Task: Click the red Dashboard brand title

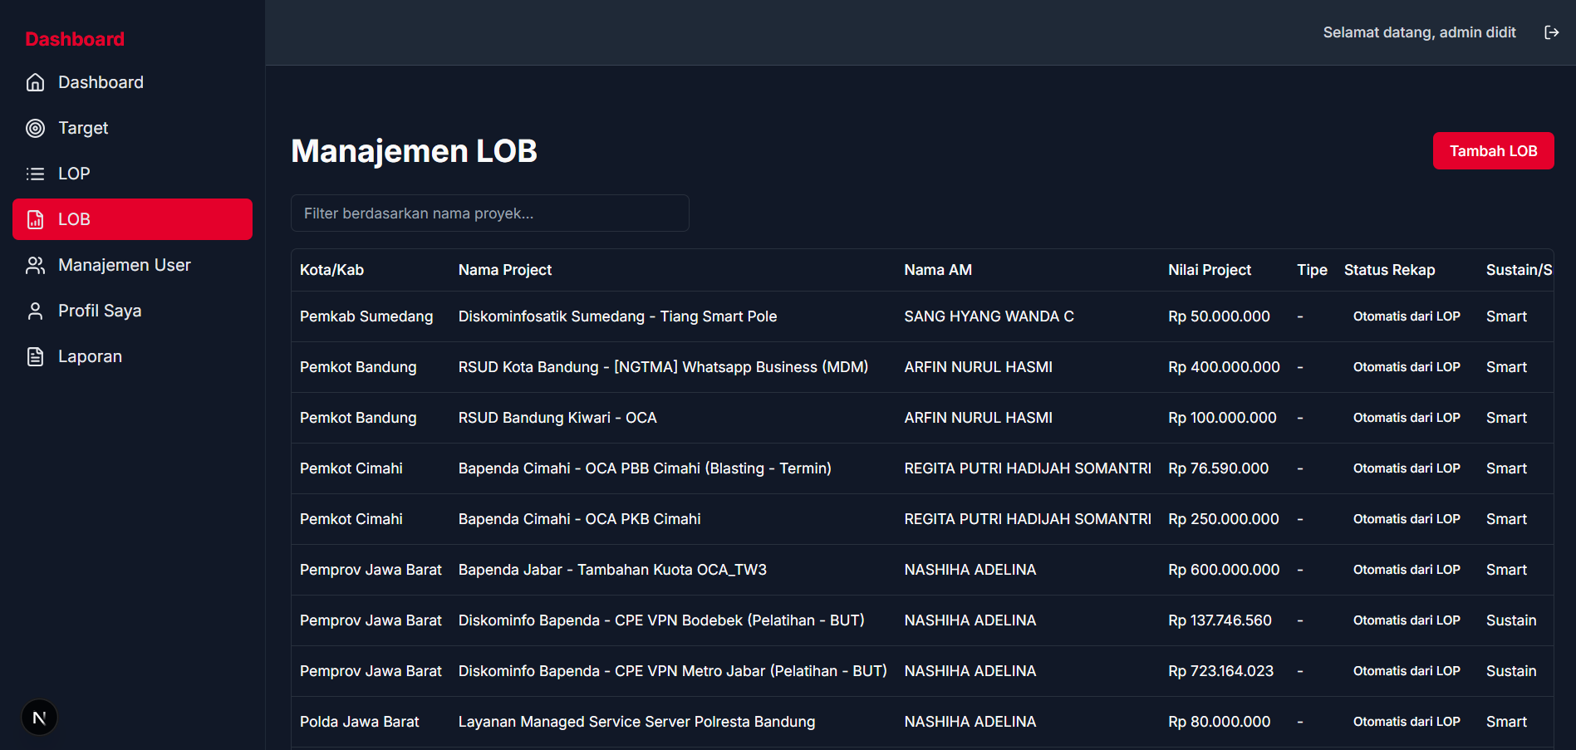Action: 75,39
